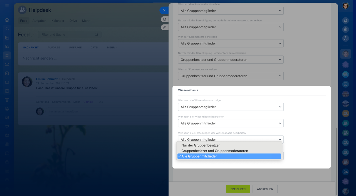Expand the Mehr menu in Helpdesk navigation
Image resolution: width=356 pixels, height=196 pixels.
click(x=87, y=21)
